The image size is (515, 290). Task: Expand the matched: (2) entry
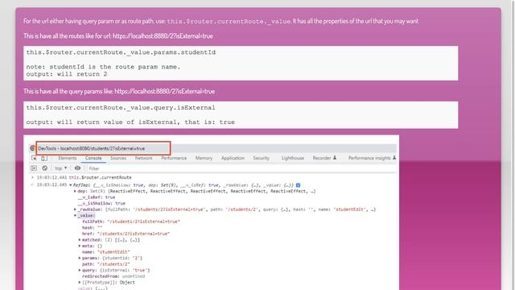coord(80,240)
